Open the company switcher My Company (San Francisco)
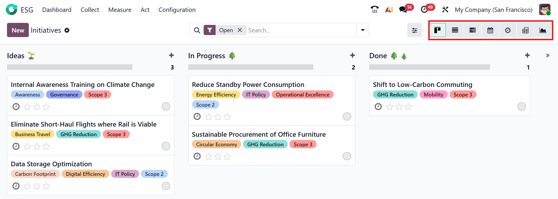The image size is (558, 199). [x=493, y=10]
